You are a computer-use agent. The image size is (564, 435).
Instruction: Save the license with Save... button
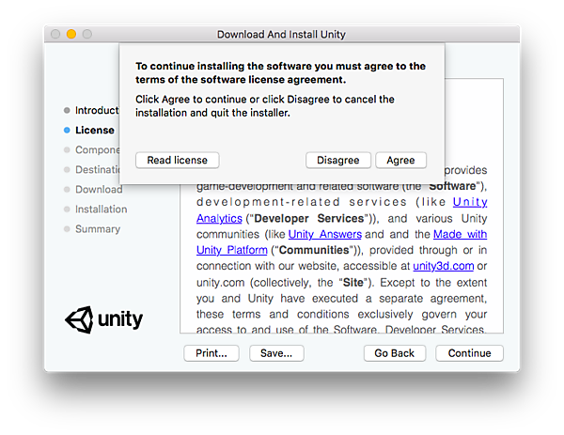pyautogui.click(x=276, y=353)
